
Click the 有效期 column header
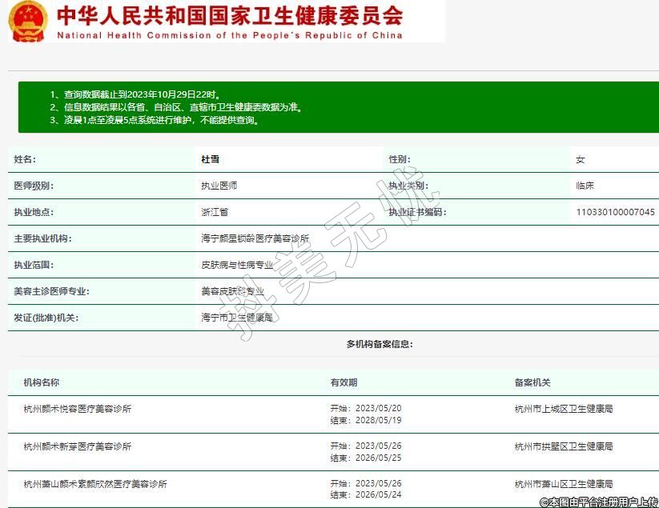coord(344,383)
